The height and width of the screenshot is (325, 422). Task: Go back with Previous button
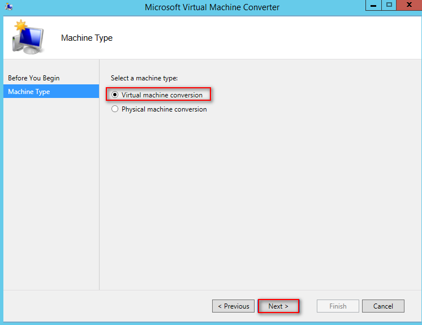point(233,306)
